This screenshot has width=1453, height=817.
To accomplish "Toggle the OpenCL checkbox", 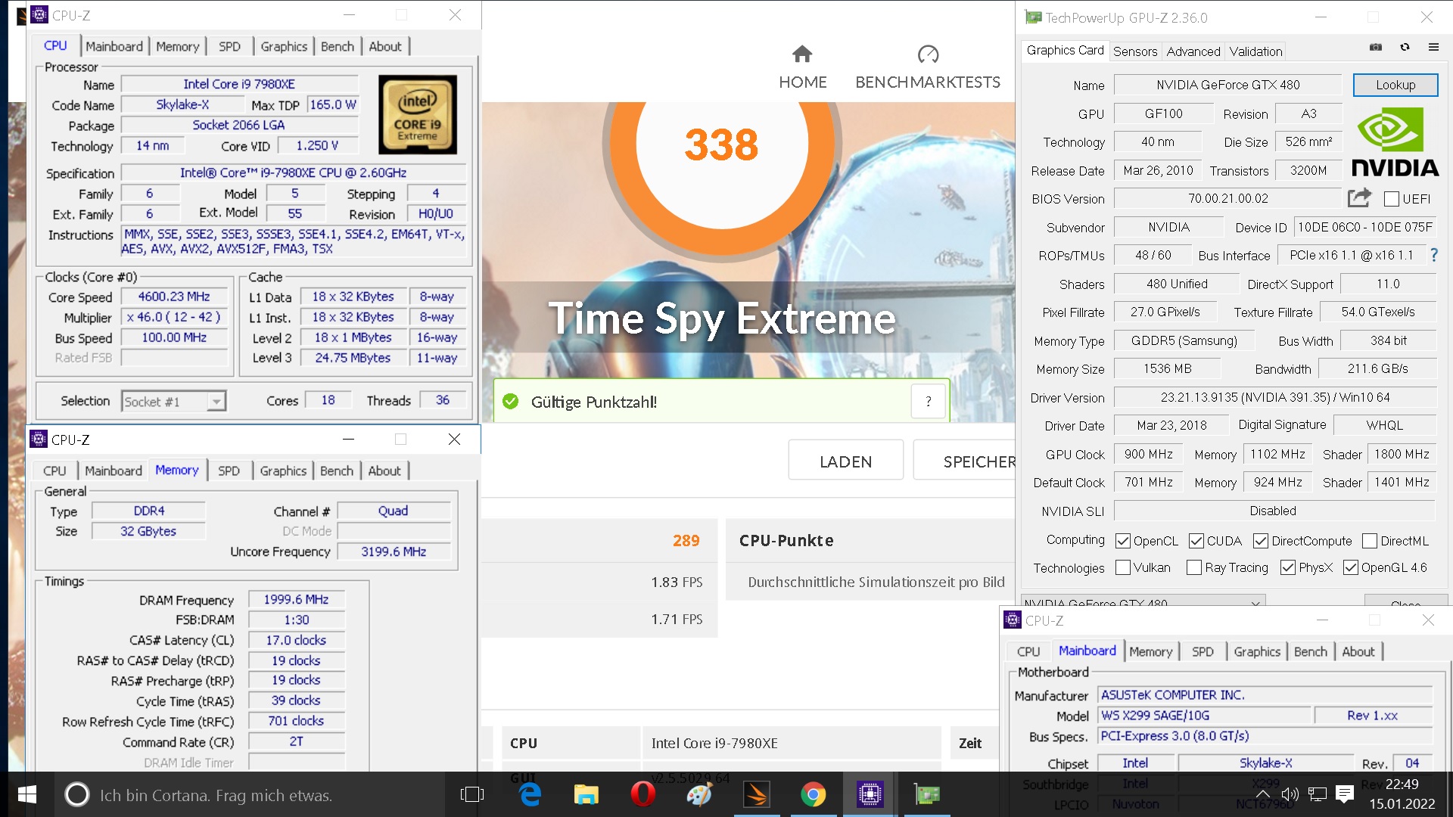I will pos(1123,541).
